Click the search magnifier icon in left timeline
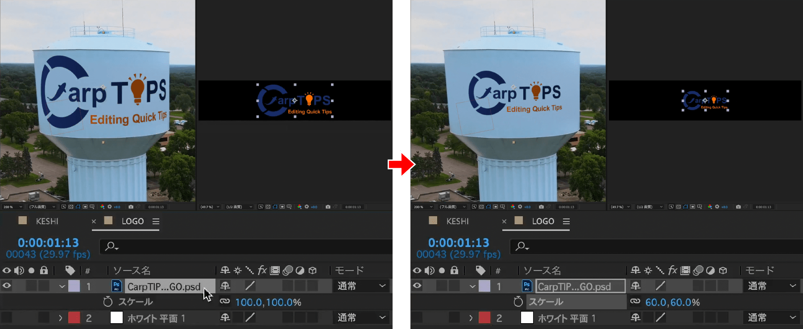The image size is (803, 329). point(111,246)
